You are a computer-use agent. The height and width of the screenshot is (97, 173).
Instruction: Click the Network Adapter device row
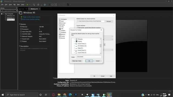tap(35, 36)
